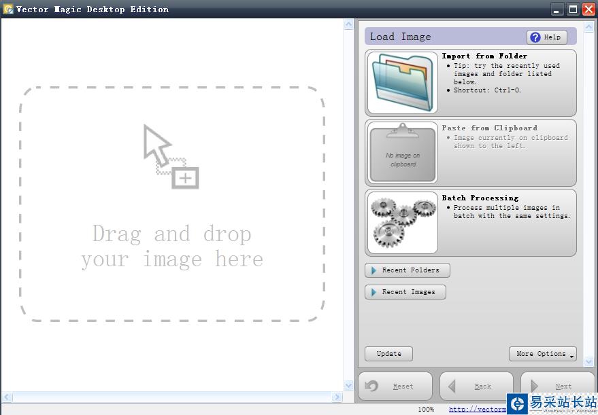Viewport: 598px width, 415px height.
Task: Click the right arrow of horizontal scrollbar
Action: pyautogui.click(x=337, y=397)
